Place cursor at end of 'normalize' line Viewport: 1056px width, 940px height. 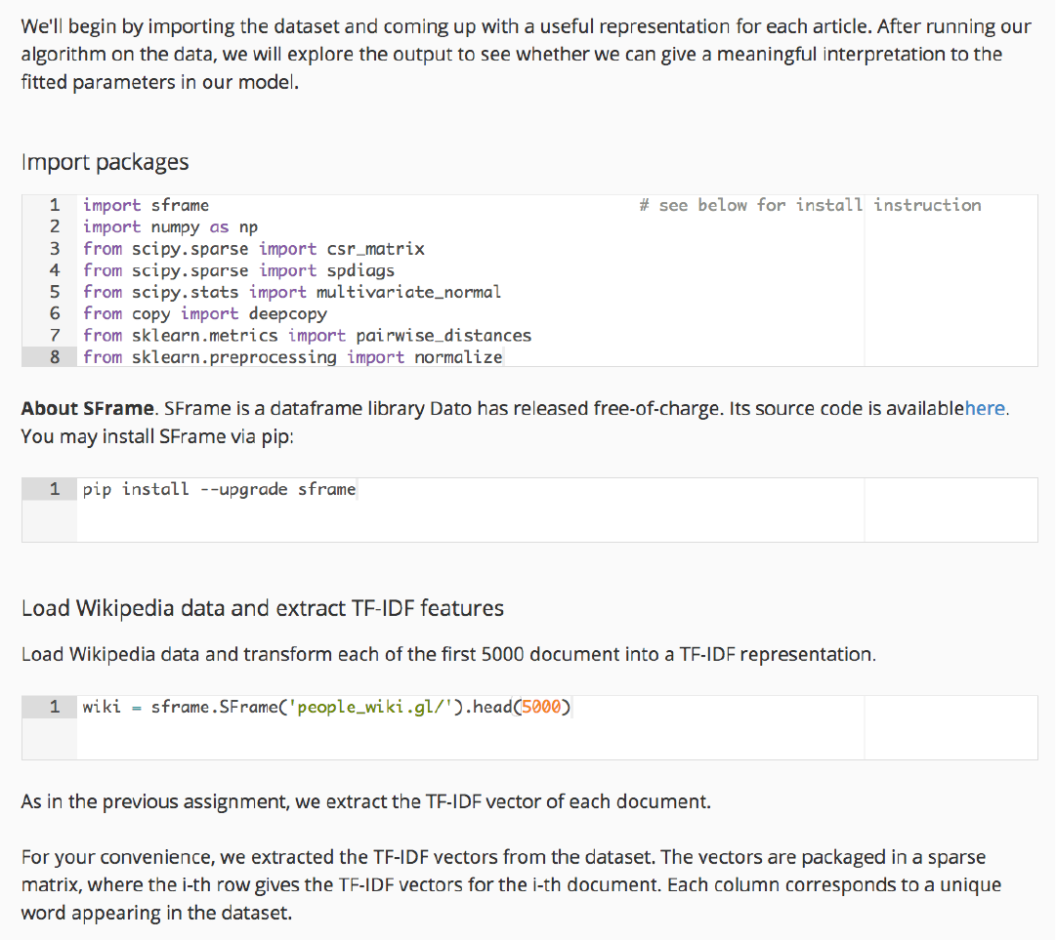502,357
